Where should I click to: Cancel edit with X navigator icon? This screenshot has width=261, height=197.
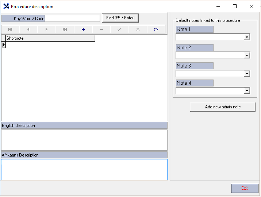(138, 30)
